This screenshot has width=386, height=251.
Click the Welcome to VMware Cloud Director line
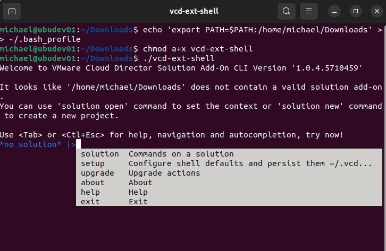pos(181,67)
